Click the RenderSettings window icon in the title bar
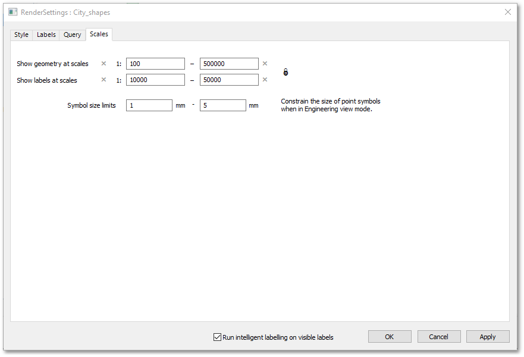524x357 pixels. (12, 12)
